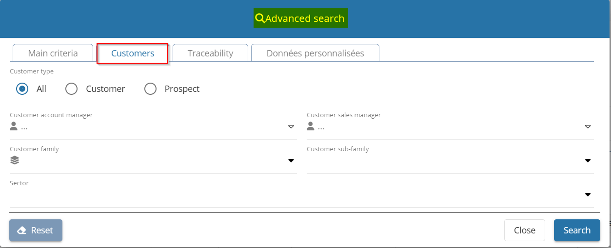The height and width of the screenshot is (248, 611).
Task: Click the eraser icon on Reset button
Action: coord(21,230)
